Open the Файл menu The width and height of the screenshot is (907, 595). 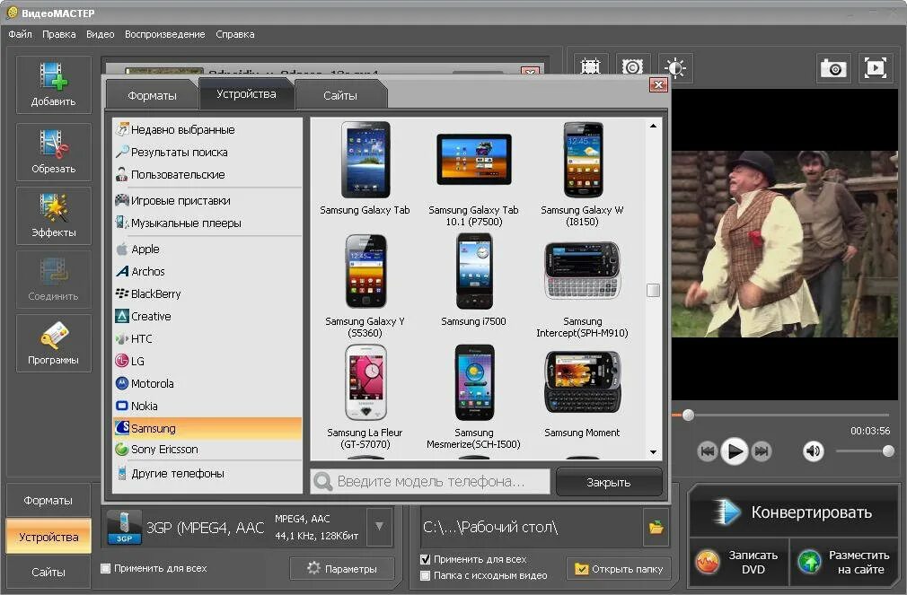[21, 34]
